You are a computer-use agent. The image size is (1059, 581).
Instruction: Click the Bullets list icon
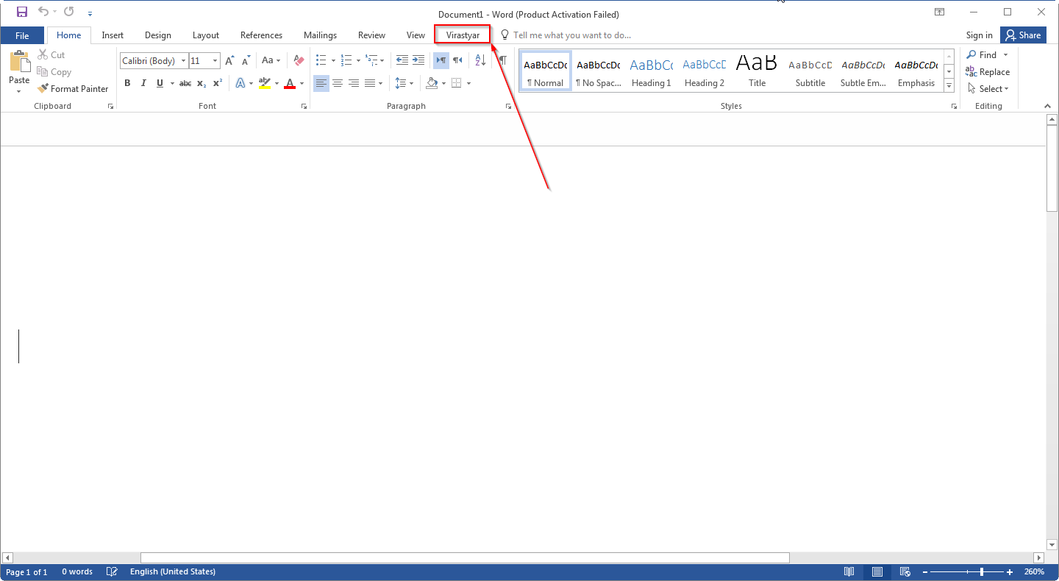click(321, 60)
